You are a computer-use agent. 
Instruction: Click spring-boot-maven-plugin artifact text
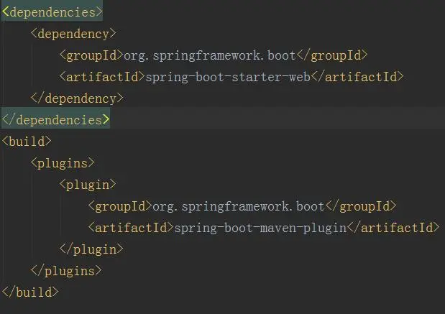pos(260,228)
